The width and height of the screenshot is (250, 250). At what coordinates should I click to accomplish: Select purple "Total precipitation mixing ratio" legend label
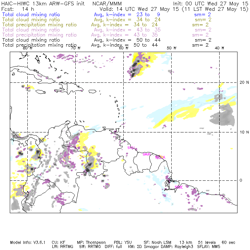[40, 35]
